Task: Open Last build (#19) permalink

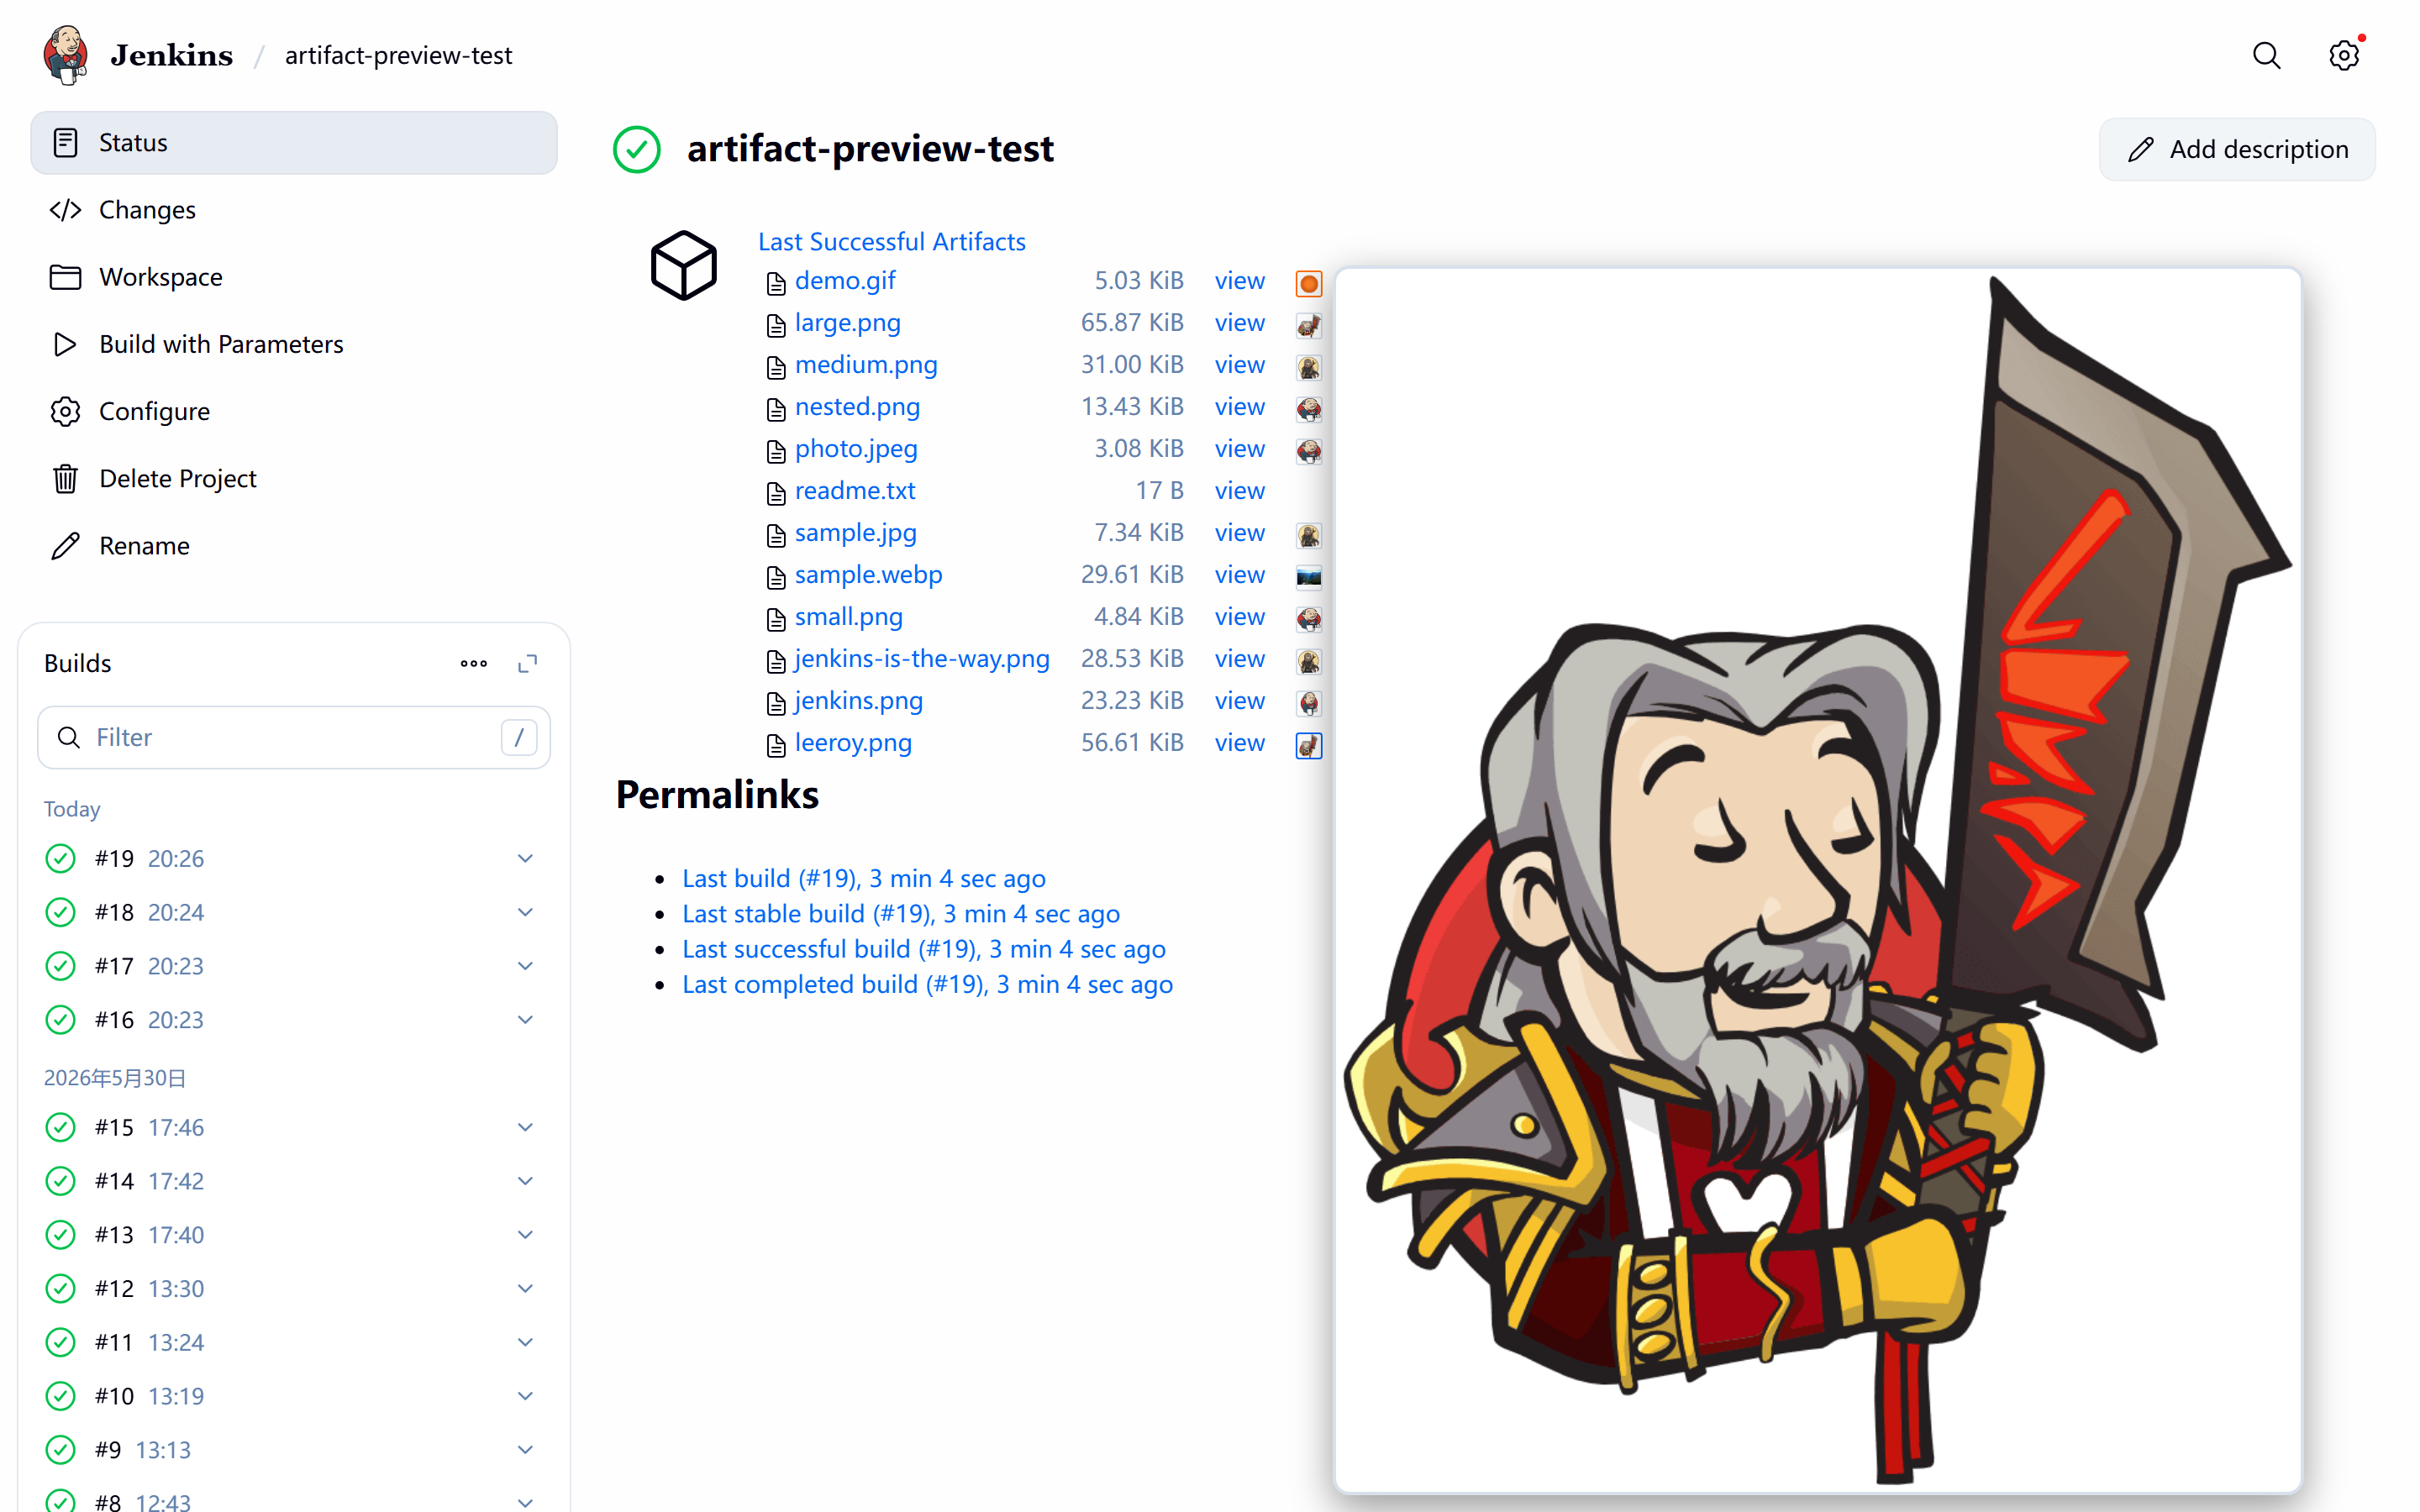Action: tap(864, 879)
